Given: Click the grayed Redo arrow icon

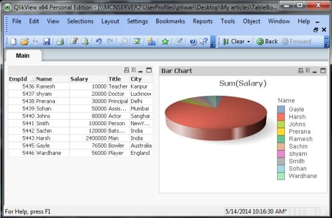Looking at the screenshot, I should pos(110,41).
